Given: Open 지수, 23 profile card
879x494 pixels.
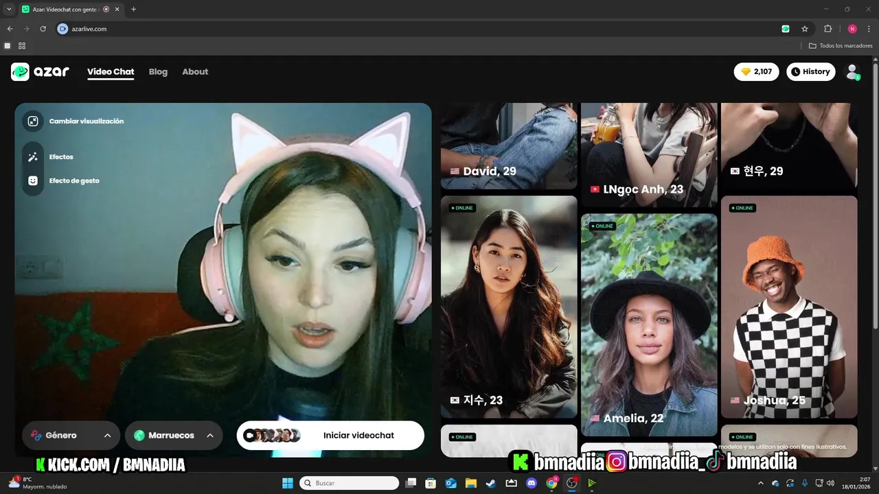Looking at the screenshot, I should tap(509, 307).
